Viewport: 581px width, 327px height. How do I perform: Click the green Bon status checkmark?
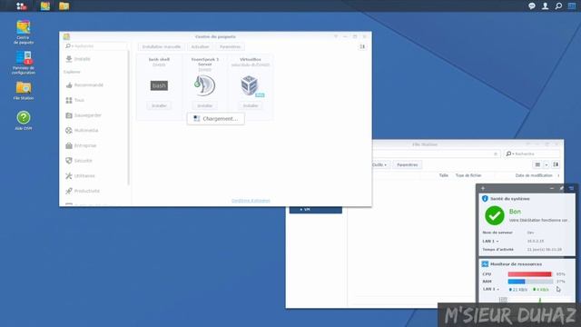(x=495, y=215)
